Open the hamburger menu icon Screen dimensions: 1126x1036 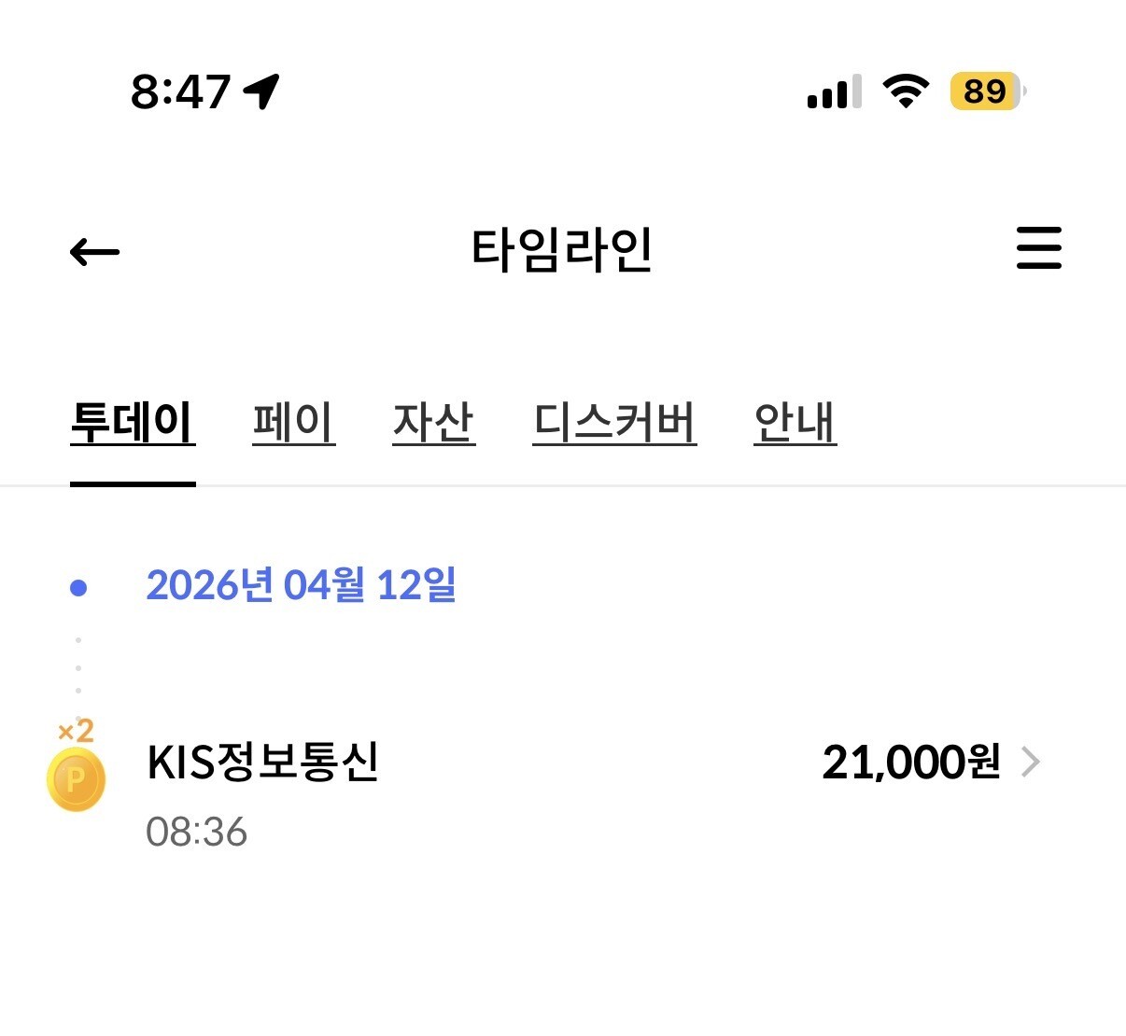pyautogui.click(x=1039, y=247)
